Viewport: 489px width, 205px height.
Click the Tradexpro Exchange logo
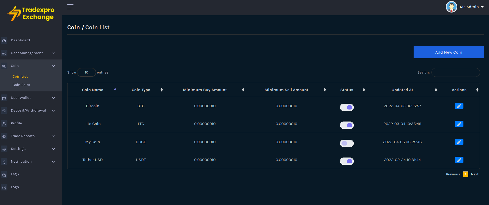pyautogui.click(x=31, y=14)
